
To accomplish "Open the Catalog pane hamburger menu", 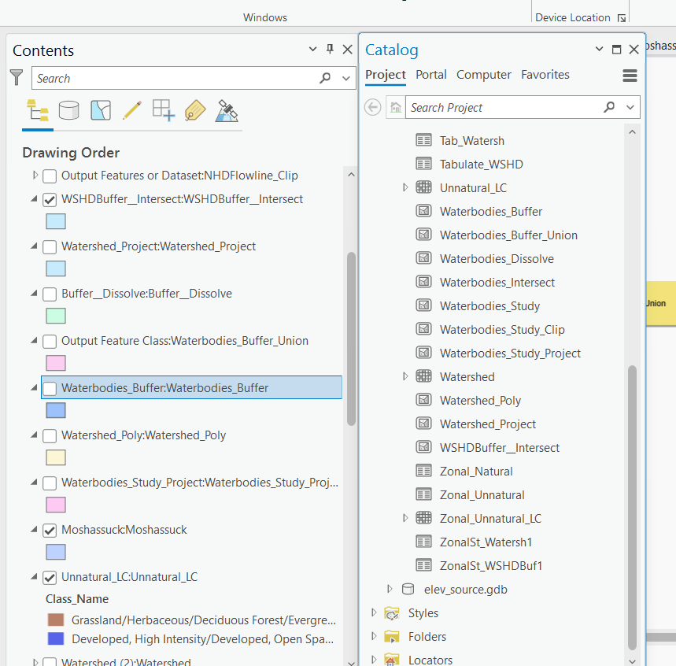I will 629,75.
